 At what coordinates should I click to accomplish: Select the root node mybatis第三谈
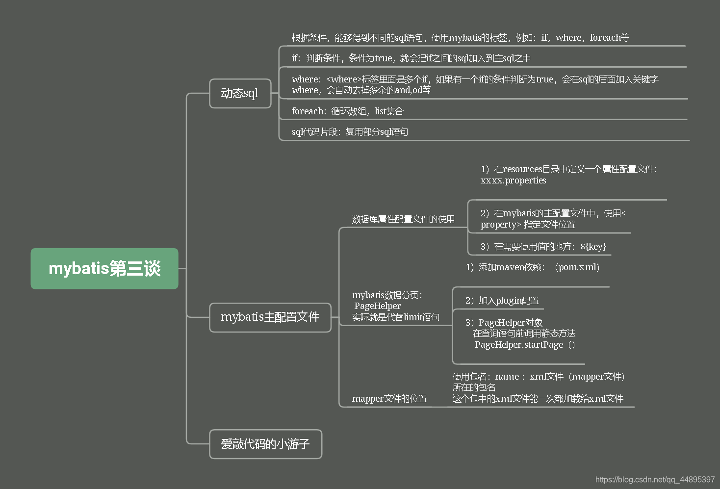click(x=104, y=268)
